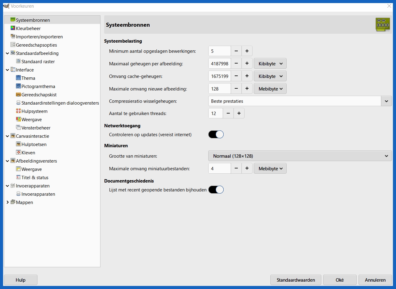The image size is (396, 289).
Task: Open unit dropdown for Omvang cache-geheugen
Action: pyautogui.click(x=270, y=76)
